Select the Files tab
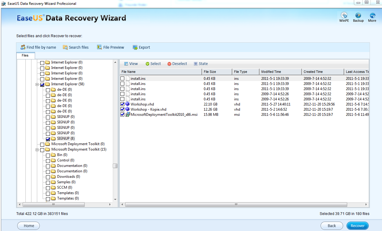This screenshot has width=382, height=231. pyautogui.click(x=25, y=55)
